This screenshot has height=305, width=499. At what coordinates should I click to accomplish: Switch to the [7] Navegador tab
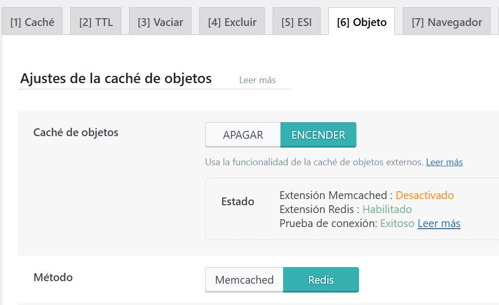(x=446, y=22)
